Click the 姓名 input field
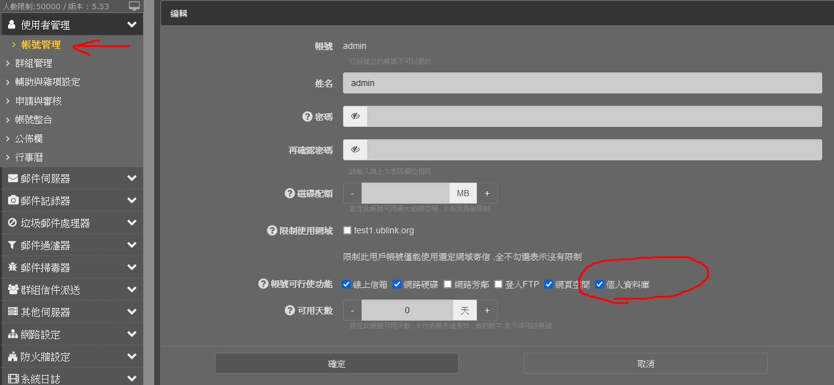Image resolution: width=834 pixels, height=385 pixels. [x=582, y=83]
